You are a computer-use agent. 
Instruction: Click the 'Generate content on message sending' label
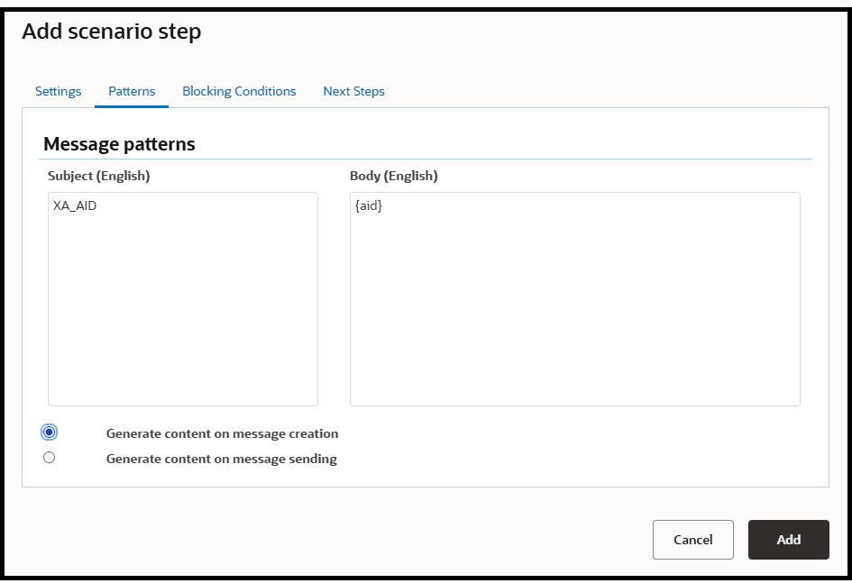pos(222,459)
